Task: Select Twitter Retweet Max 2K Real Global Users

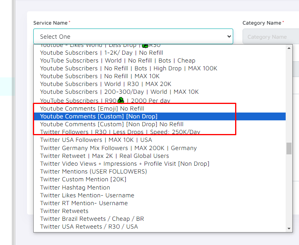Action: 159,156
